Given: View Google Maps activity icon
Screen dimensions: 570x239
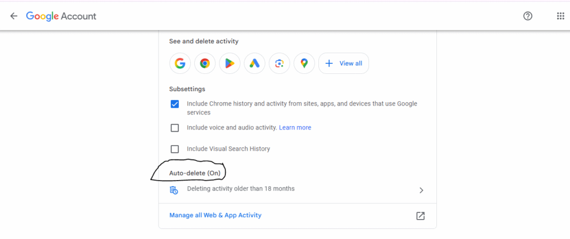Looking at the screenshot, I should [x=304, y=63].
